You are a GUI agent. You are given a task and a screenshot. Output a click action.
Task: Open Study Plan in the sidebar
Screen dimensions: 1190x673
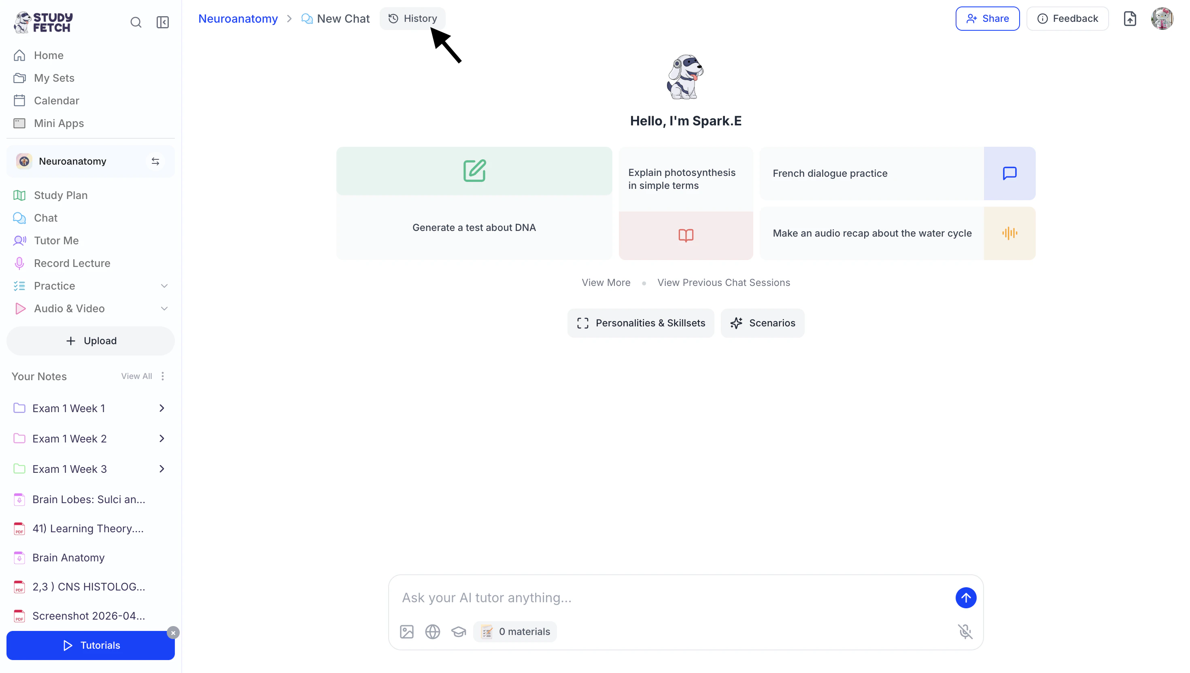(x=61, y=195)
